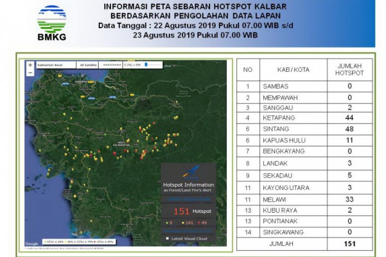This screenshot has height=257, width=386.
Task: Select the SINGKAWANG row name
Action: tap(283, 232)
